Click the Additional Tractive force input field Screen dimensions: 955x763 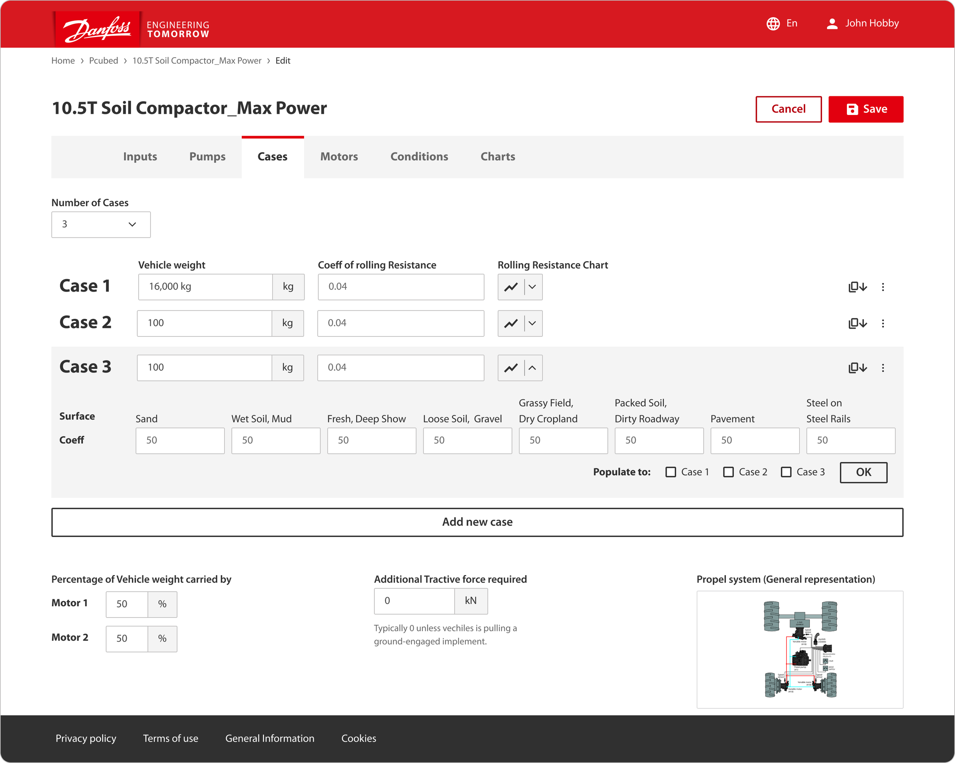tap(414, 601)
